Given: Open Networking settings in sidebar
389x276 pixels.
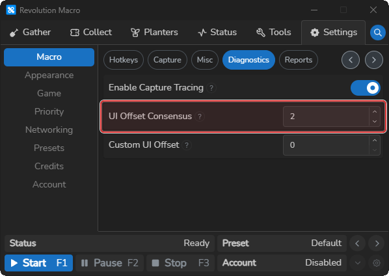Looking at the screenshot, I should click(x=49, y=130).
